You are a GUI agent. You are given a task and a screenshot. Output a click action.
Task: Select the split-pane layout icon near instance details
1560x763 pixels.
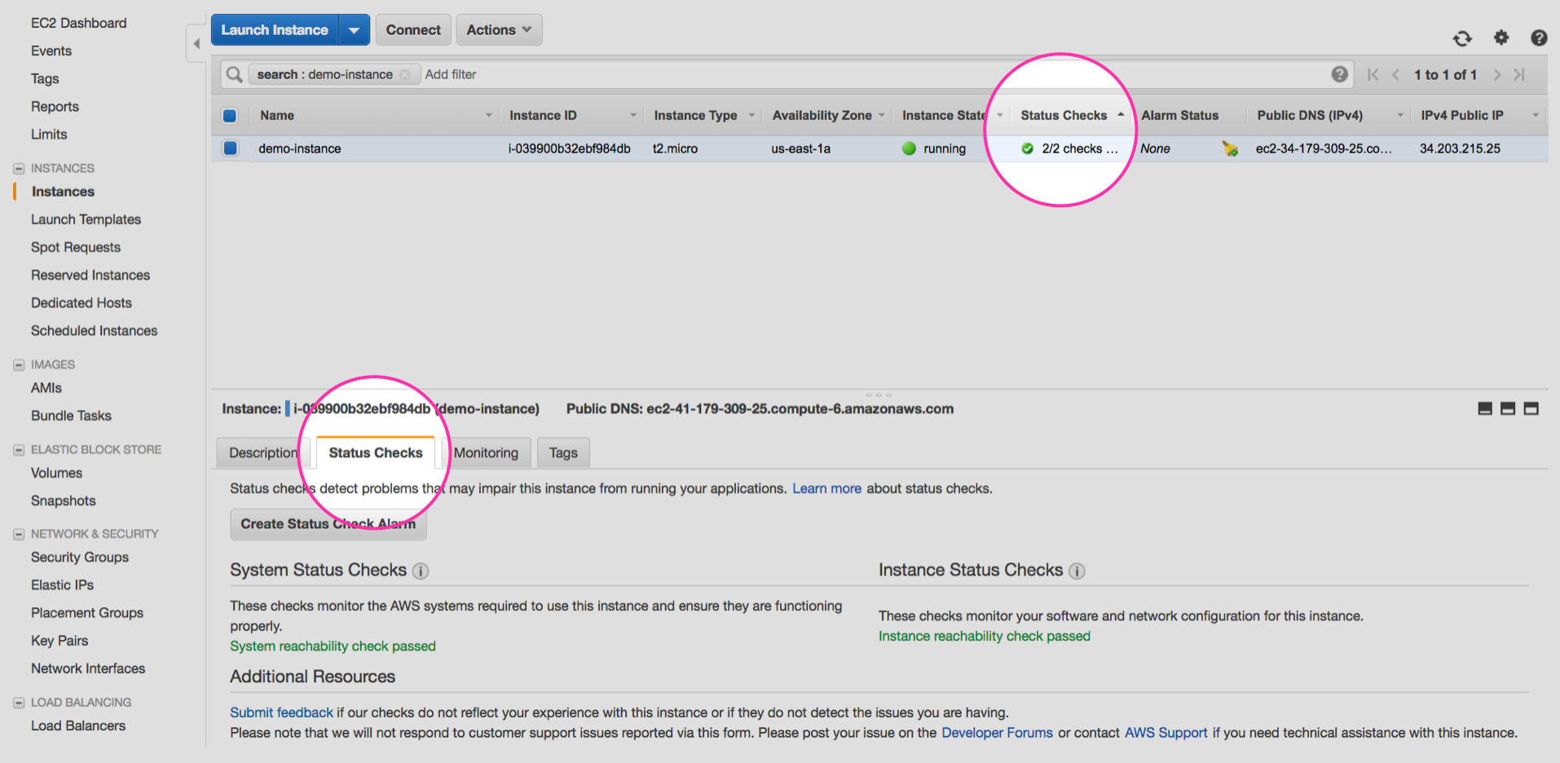click(1507, 408)
